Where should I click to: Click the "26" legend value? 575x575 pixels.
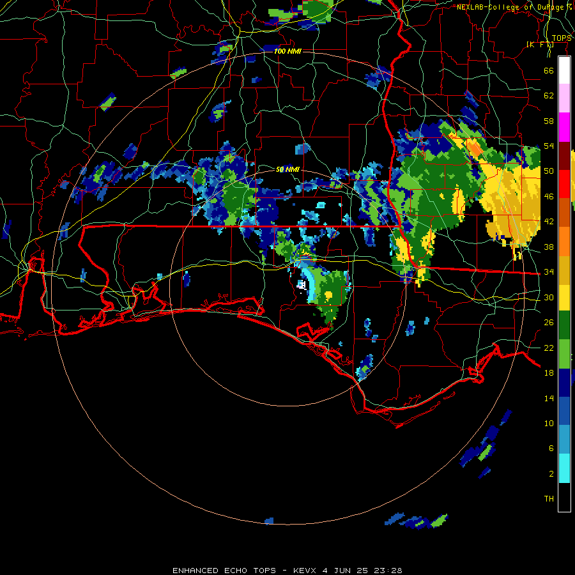(x=549, y=323)
